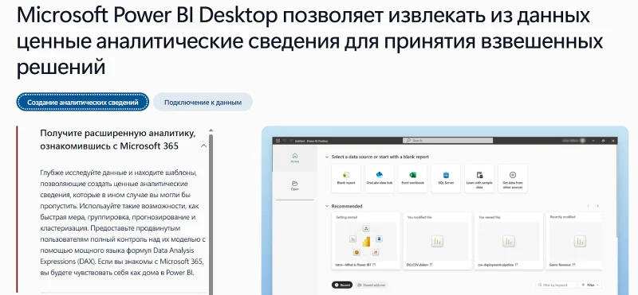Click report icon on Game Revenue card
Screen dimensions: 638x295
pyautogui.click(x=580, y=242)
